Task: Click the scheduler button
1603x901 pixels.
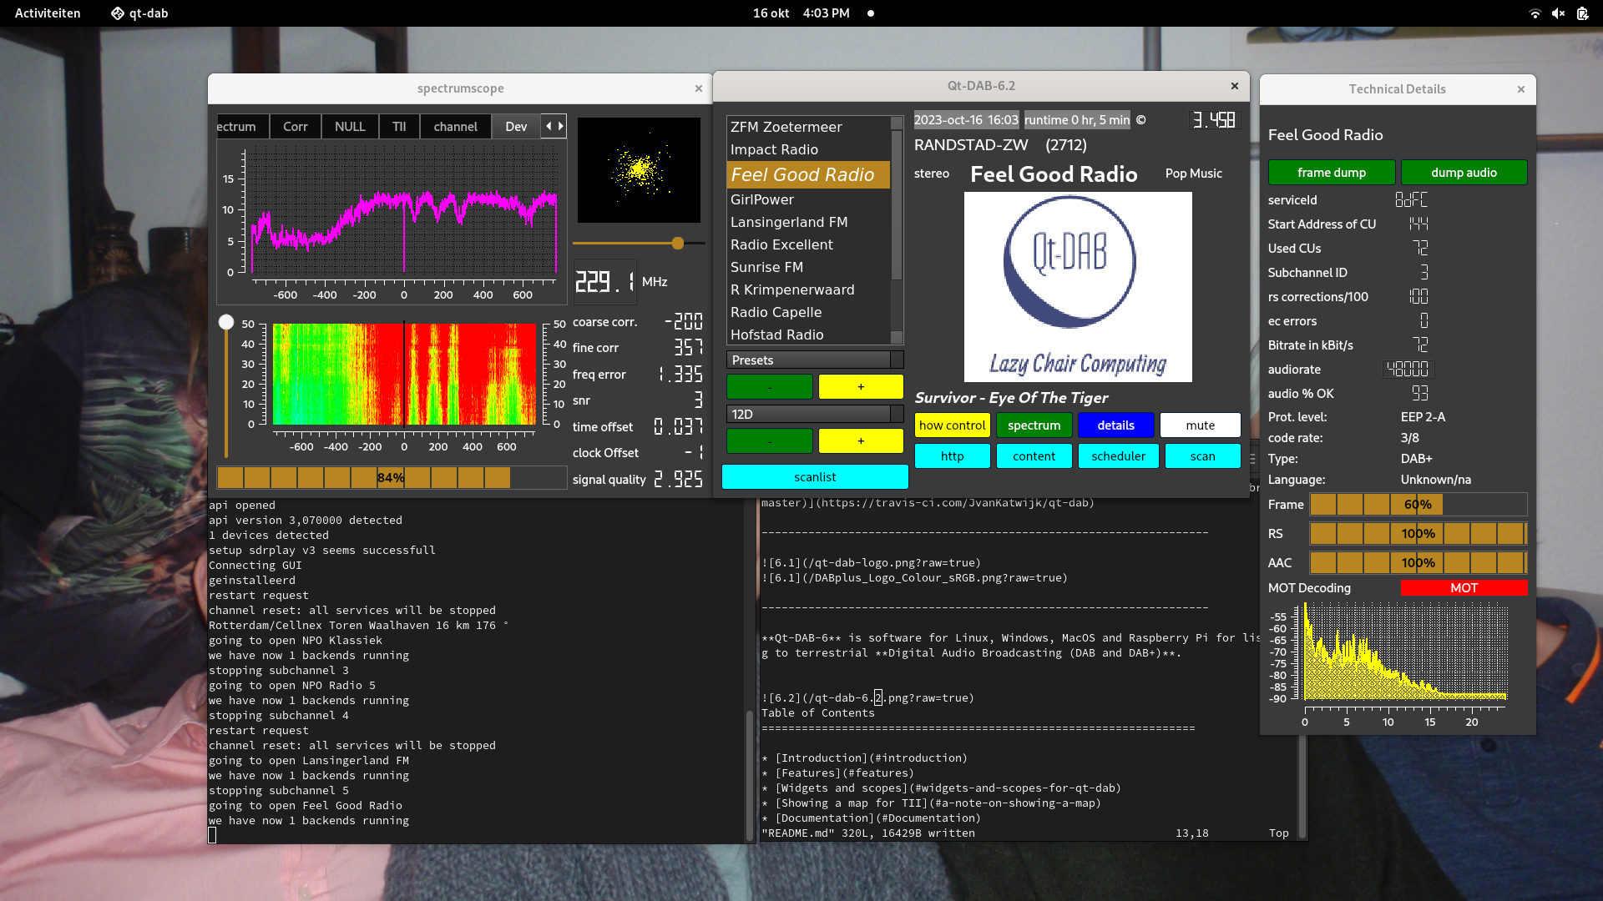Action: (x=1119, y=456)
